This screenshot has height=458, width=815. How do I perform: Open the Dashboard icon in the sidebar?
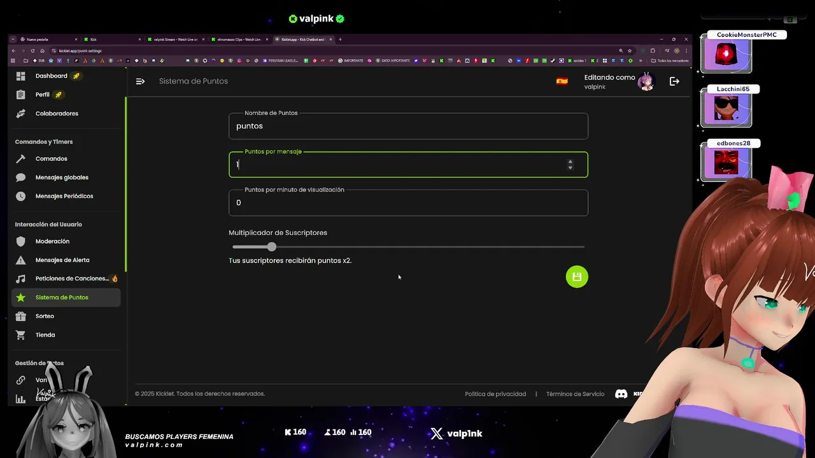coord(21,76)
